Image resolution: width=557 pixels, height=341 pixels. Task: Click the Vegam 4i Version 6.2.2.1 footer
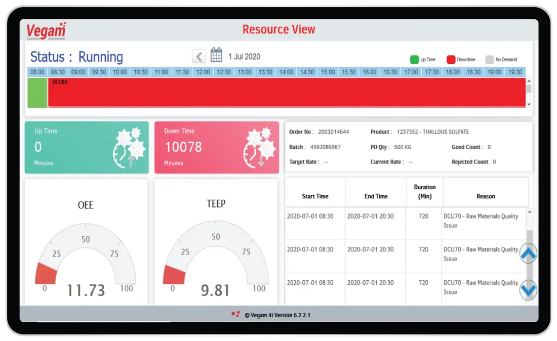277,315
